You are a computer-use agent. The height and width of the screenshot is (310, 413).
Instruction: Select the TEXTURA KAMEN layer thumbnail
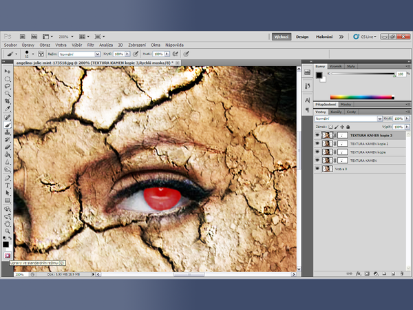coord(328,160)
